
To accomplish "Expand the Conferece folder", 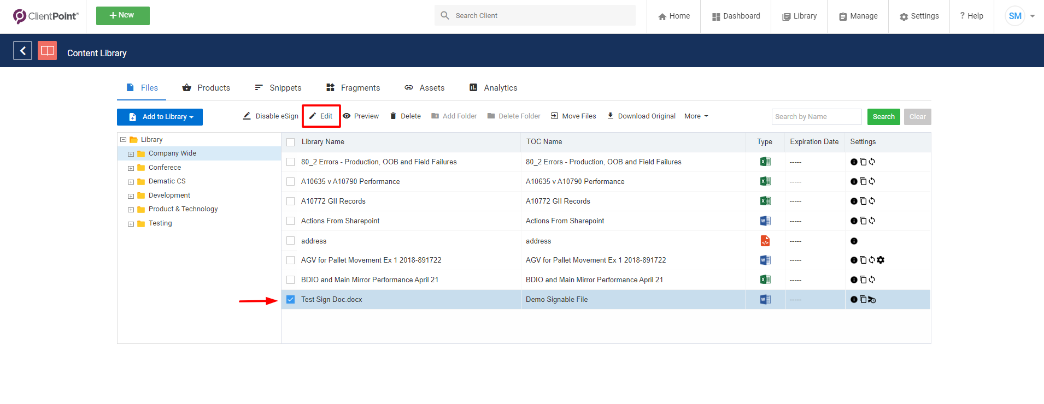I will 131,168.
